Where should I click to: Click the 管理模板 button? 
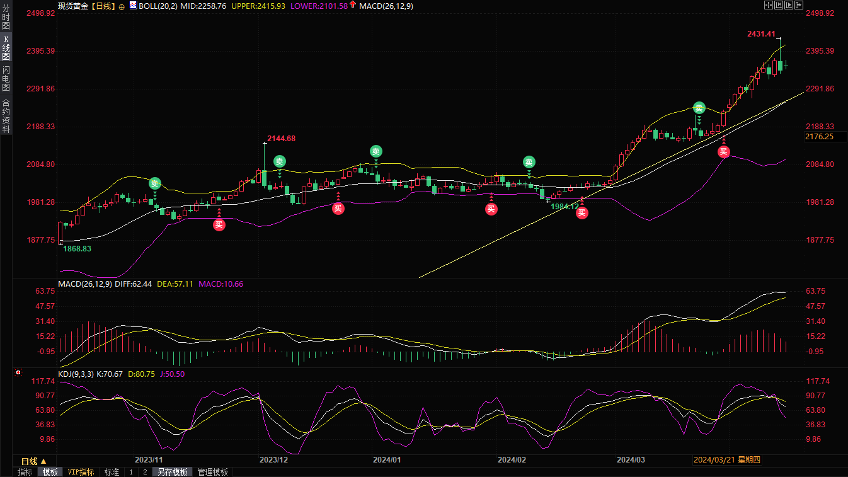212,472
